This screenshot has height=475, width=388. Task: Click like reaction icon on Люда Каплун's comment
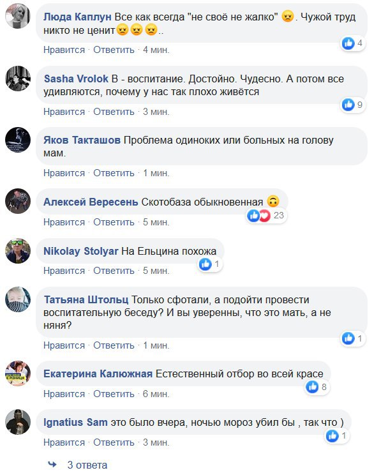tap(348, 43)
